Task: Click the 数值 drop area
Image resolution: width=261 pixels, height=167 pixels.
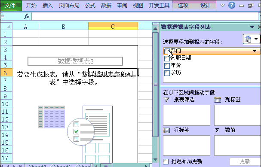Action: point(237,146)
